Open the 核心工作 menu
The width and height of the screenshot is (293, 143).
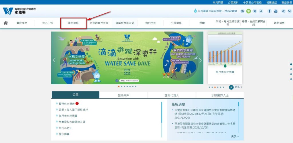click(x=47, y=23)
